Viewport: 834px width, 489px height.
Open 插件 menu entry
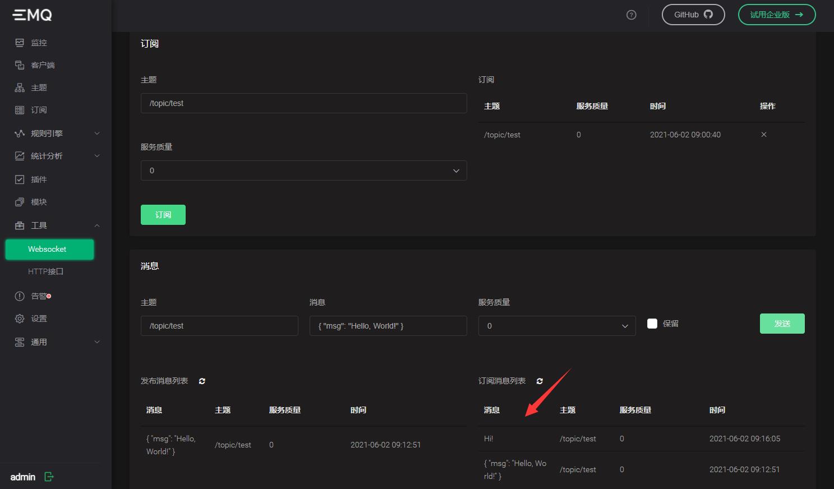(39, 179)
